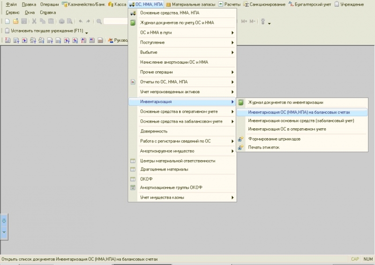375x265 pixels.
Task: Click the Cut scissors icon
Action: (34, 22)
